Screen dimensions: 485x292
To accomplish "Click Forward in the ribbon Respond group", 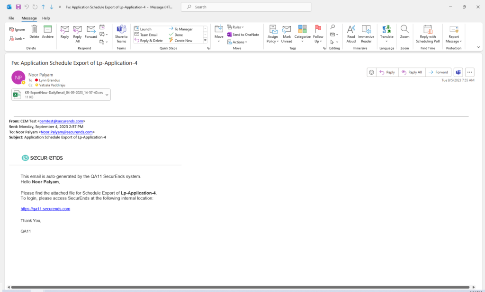I will tap(91, 32).
